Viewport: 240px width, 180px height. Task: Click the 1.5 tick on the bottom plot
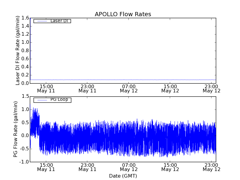25,96
